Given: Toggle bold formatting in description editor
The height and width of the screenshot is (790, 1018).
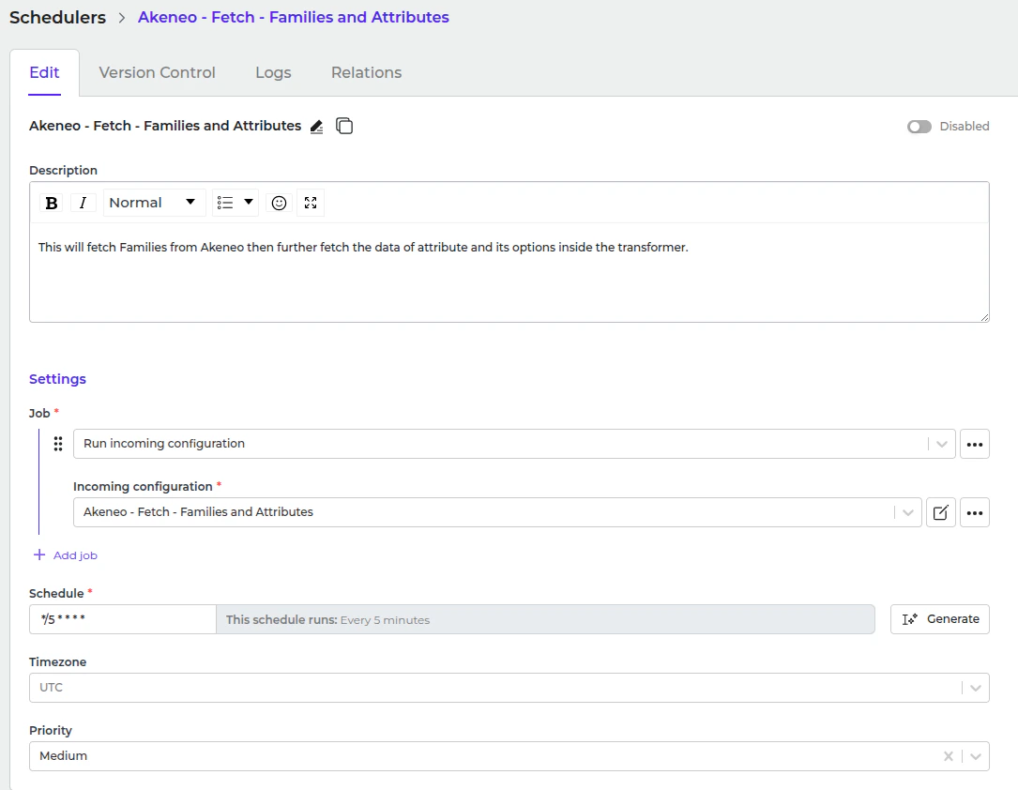Looking at the screenshot, I should click(x=52, y=204).
